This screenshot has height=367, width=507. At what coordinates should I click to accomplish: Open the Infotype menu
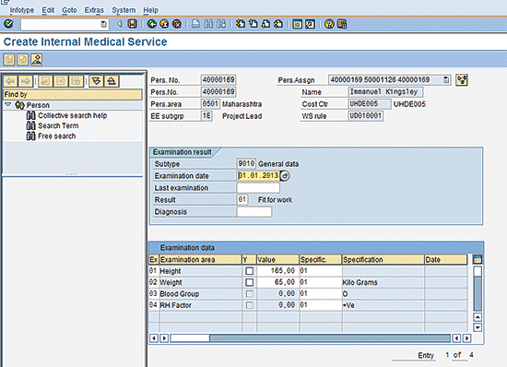(x=22, y=10)
